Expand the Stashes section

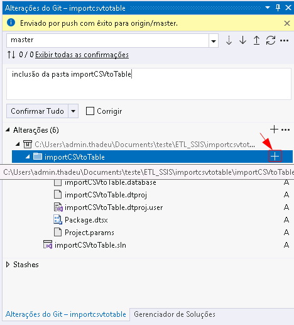(8, 265)
